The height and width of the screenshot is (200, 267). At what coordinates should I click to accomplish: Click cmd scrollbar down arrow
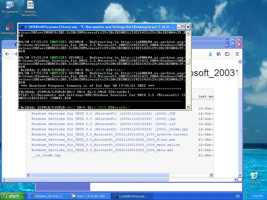pos(188,107)
